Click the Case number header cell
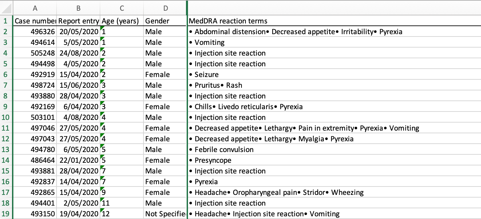The image size is (481, 219). click(35, 21)
